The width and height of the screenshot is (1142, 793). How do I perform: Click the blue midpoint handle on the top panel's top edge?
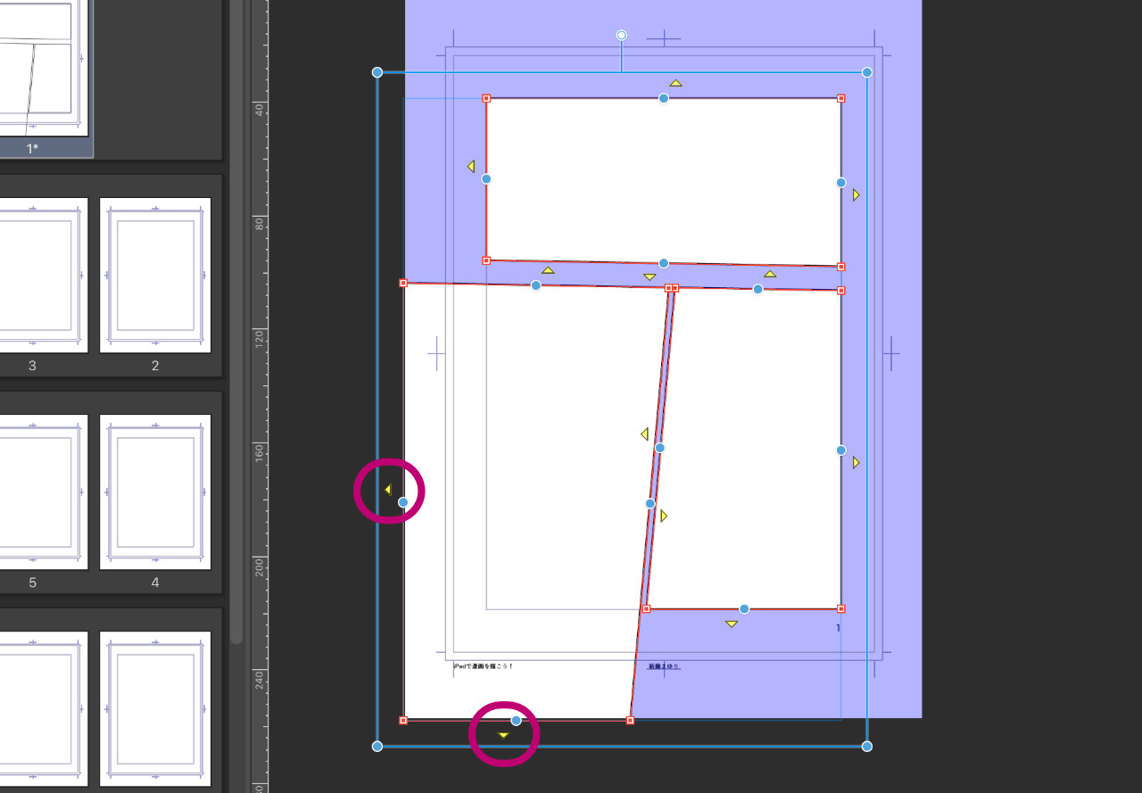coord(664,98)
